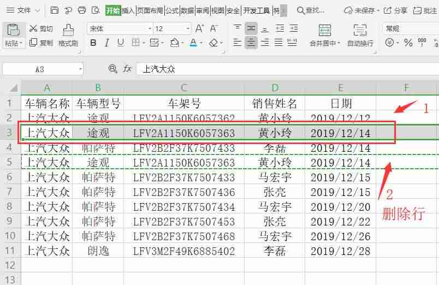The image size is (439, 285).
Task: Toggle center horizontal alignment
Action: [x=251, y=43]
